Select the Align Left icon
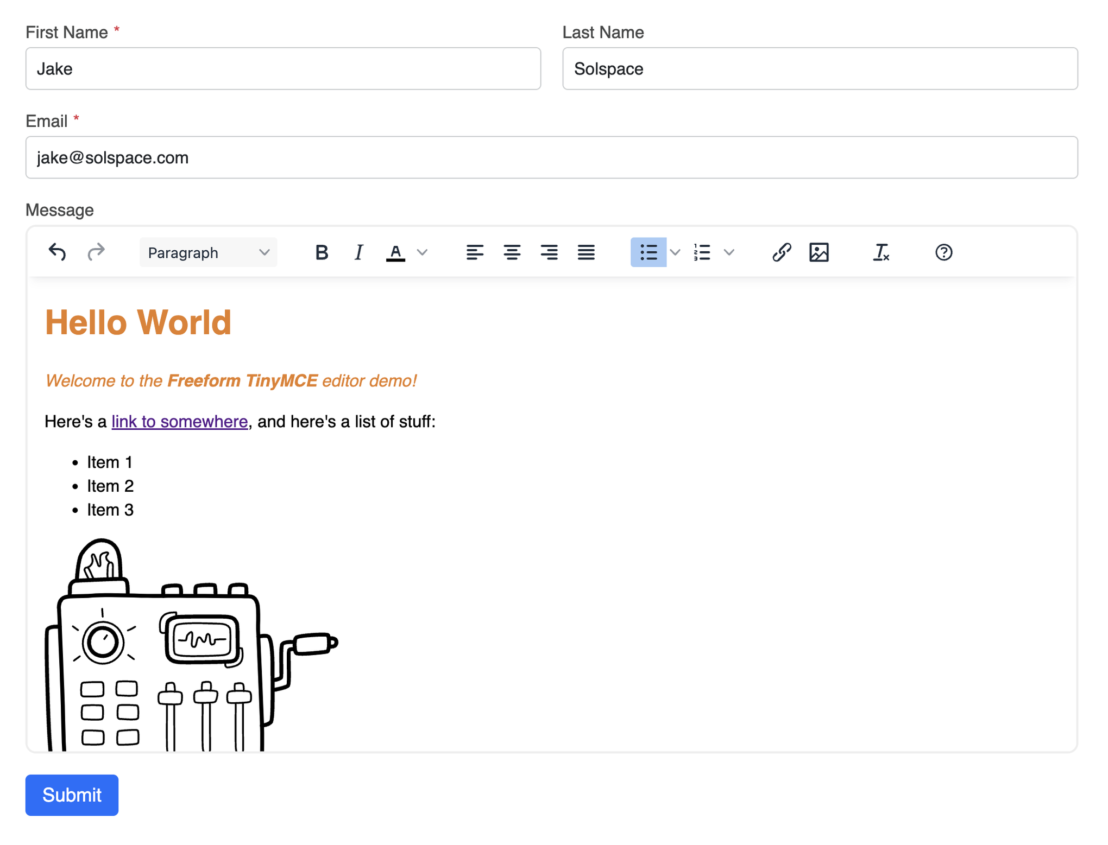This screenshot has height=845, width=1108. 475,252
